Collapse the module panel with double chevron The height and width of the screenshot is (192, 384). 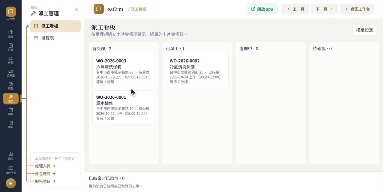[x=76, y=10]
